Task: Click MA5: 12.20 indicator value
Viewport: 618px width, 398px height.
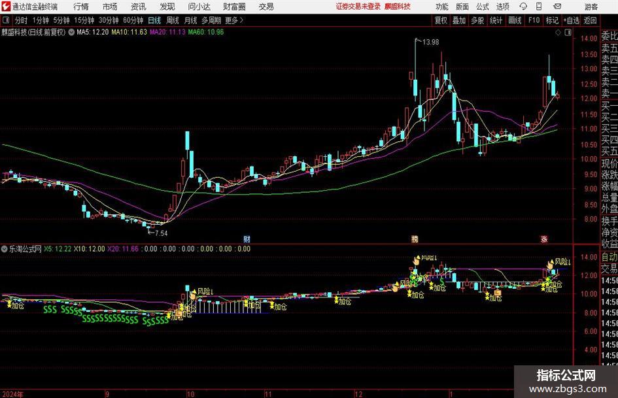Action: tap(93, 32)
